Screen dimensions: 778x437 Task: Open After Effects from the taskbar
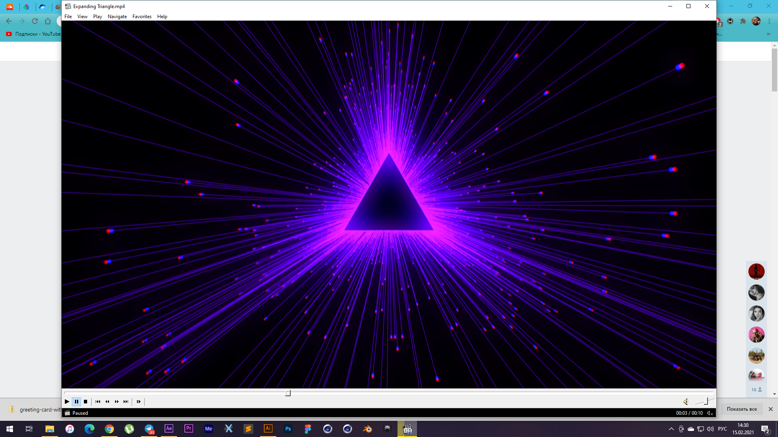pos(169,429)
